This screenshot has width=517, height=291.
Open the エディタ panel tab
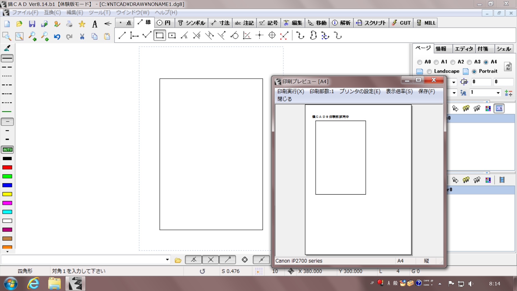pos(464,49)
